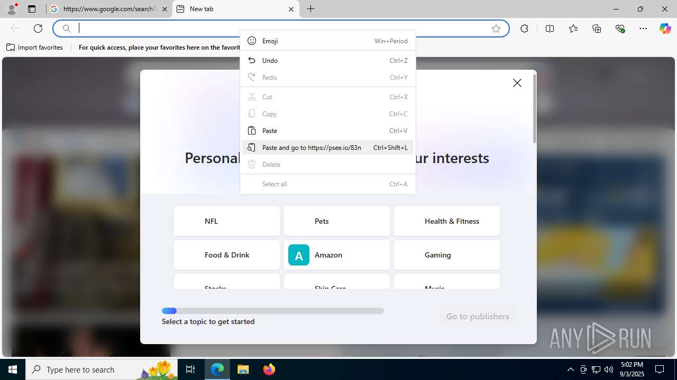Choose Emoji from context menu
The image size is (677, 380).
coord(328,41)
